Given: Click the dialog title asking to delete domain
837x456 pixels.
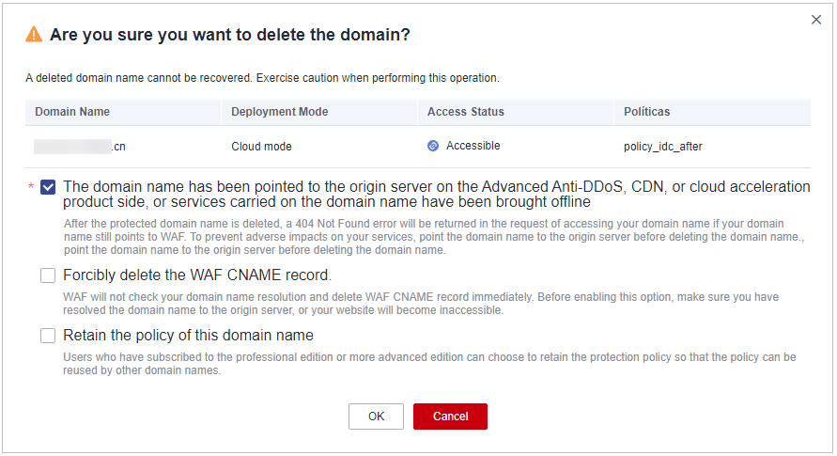Looking at the screenshot, I should [230, 35].
